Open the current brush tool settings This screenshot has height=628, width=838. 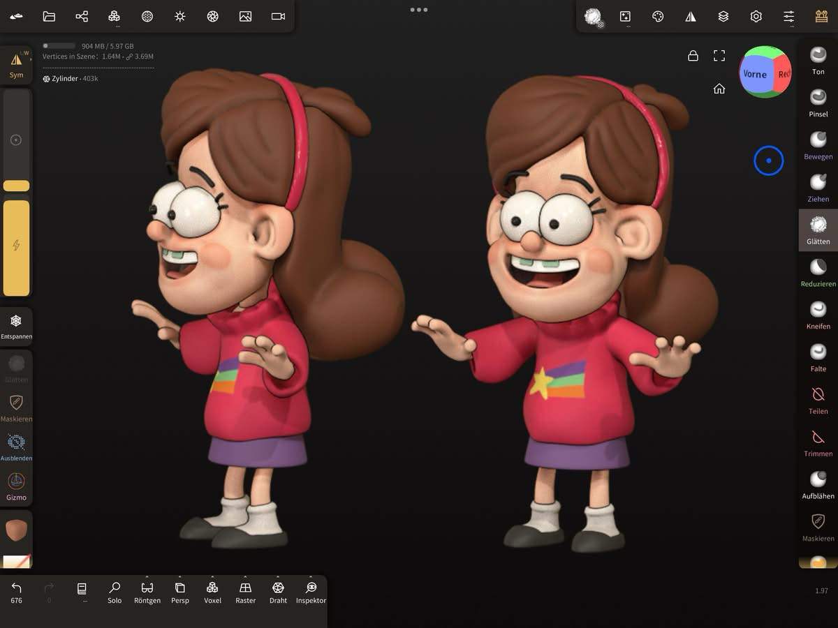coord(593,16)
